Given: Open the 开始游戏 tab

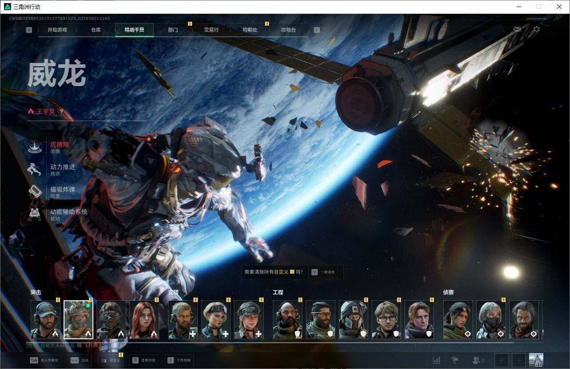Looking at the screenshot, I should (x=57, y=30).
